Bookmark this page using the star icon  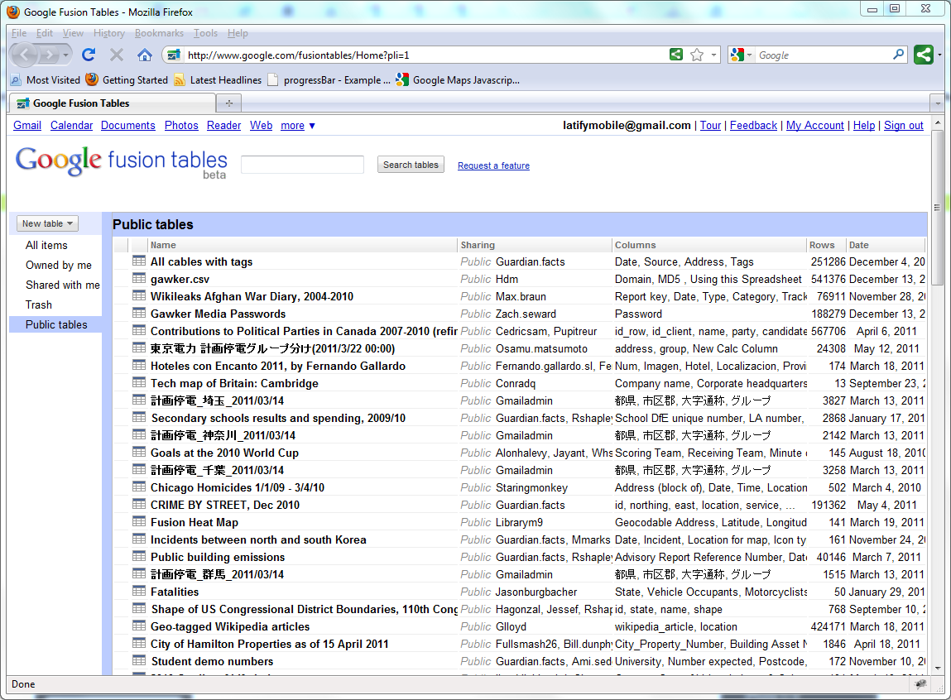tap(698, 55)
